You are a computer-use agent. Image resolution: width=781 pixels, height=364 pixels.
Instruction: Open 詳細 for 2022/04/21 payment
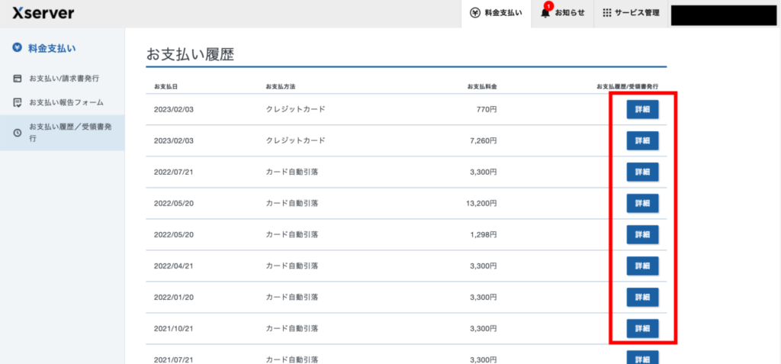pyautogui.click(x=642, y=266)
